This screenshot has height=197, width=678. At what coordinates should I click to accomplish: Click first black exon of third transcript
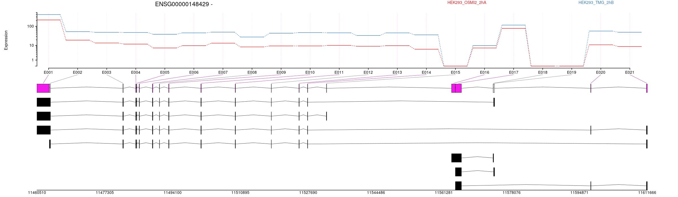pos(44,130)
